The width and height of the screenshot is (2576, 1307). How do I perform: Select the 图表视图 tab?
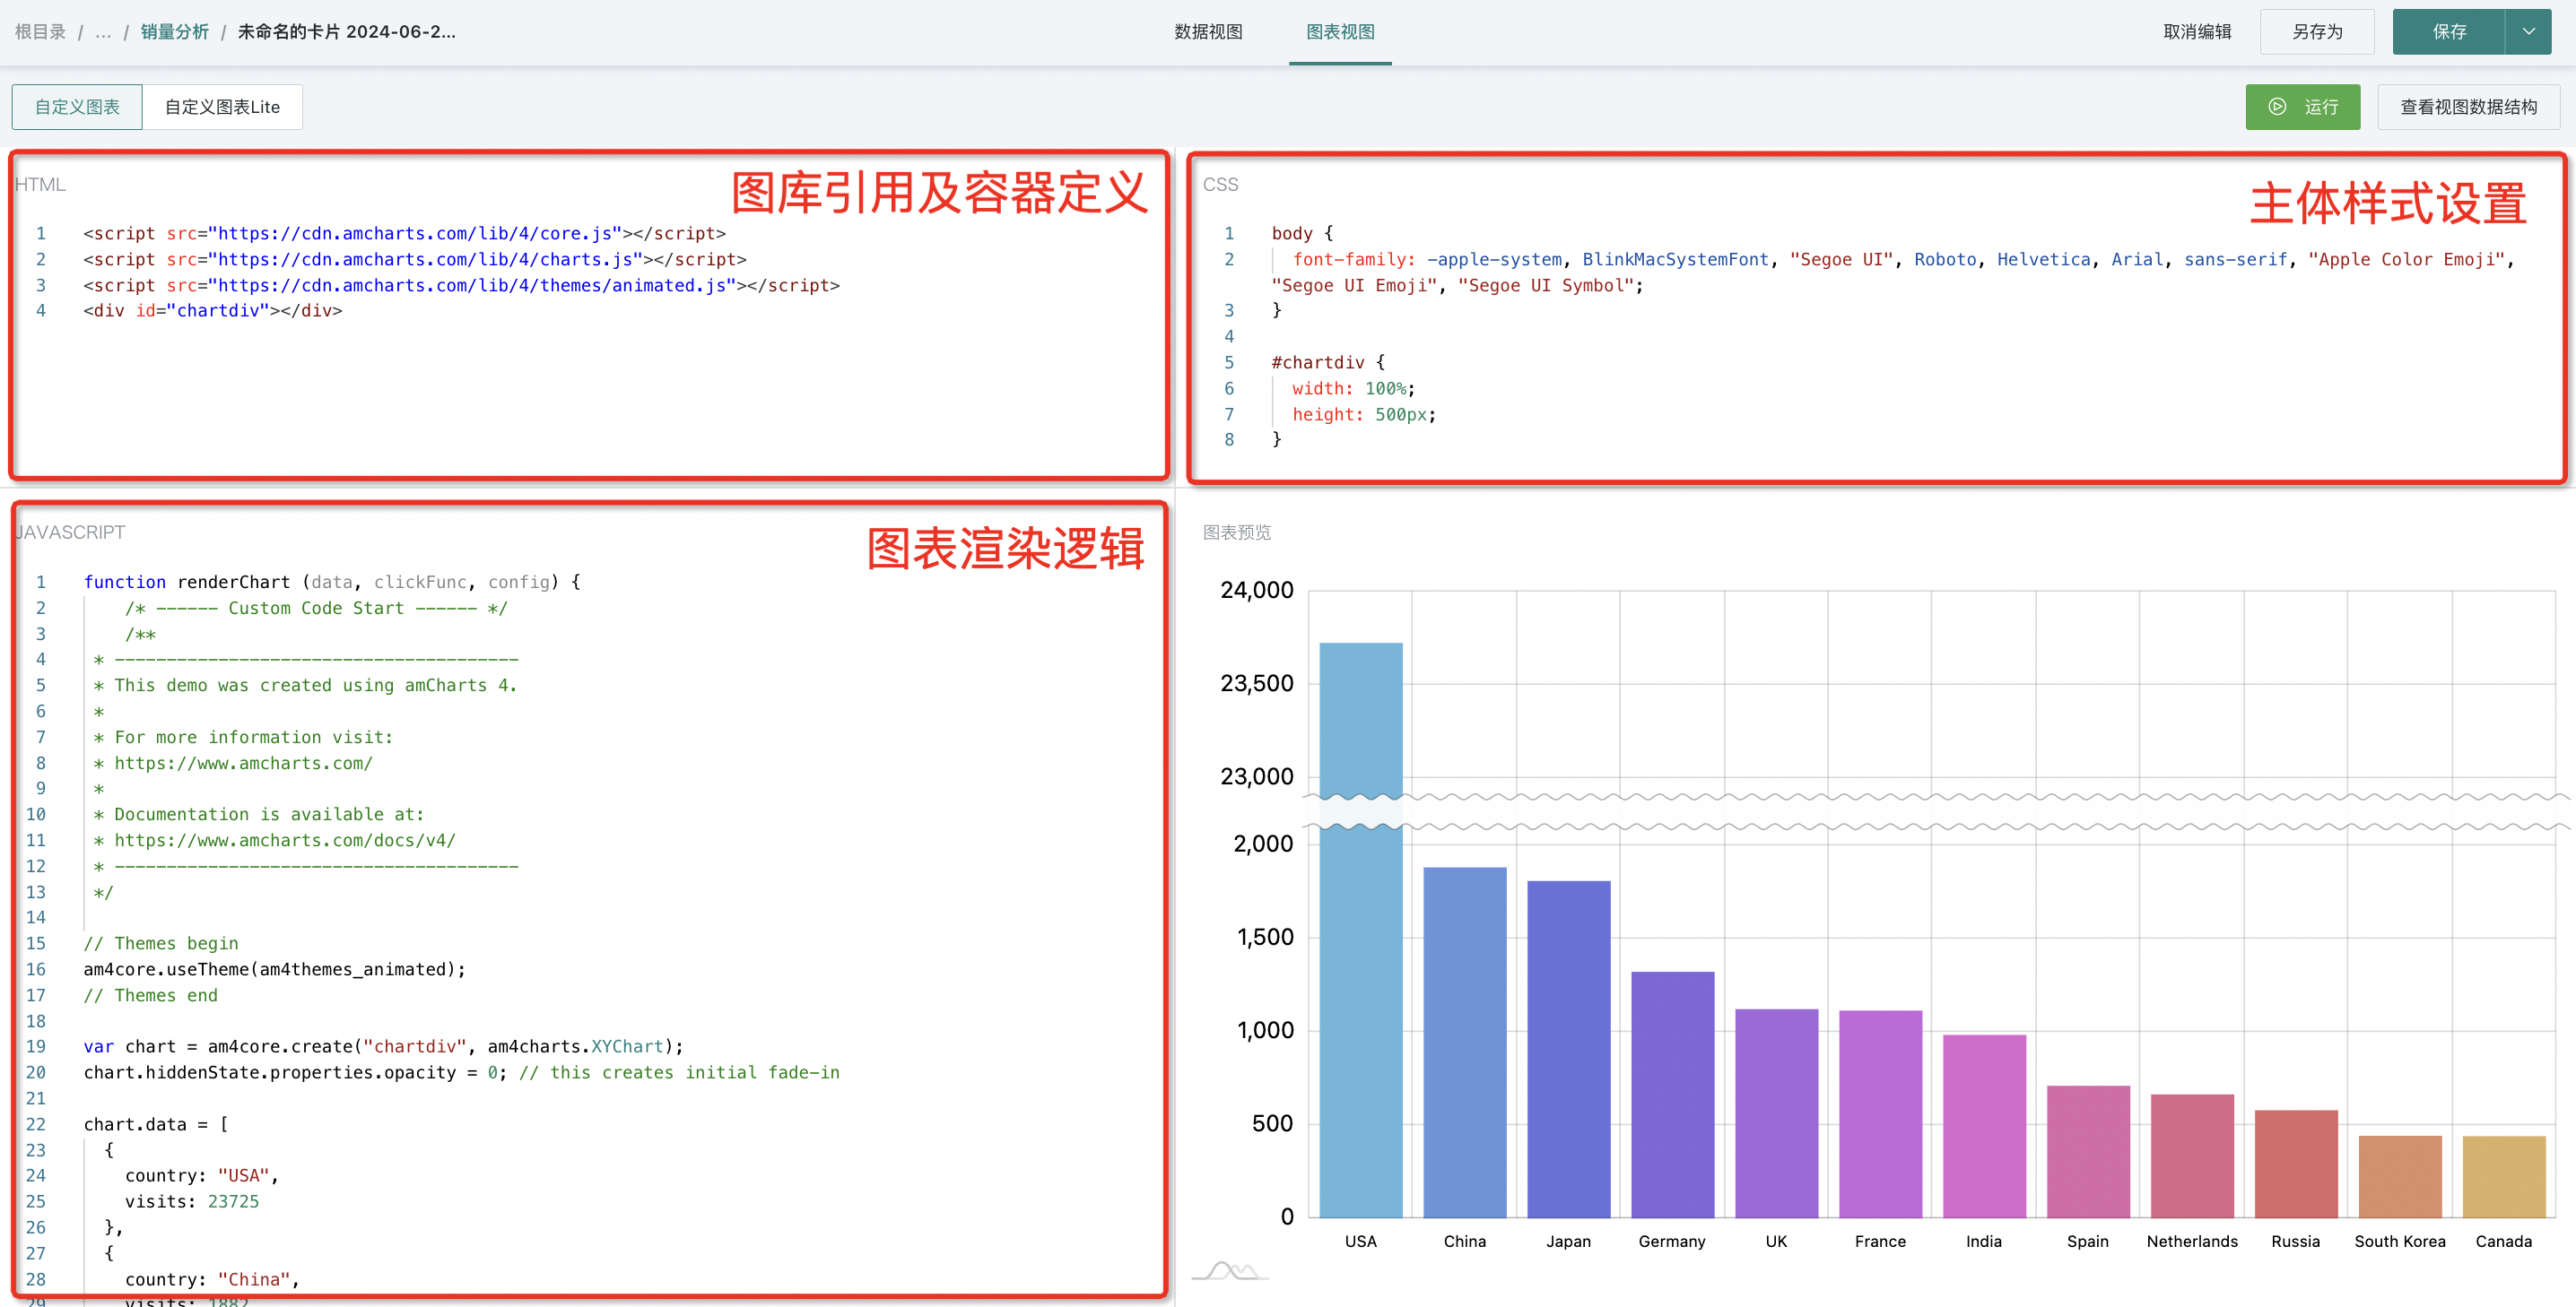[x=1340, y=32]
